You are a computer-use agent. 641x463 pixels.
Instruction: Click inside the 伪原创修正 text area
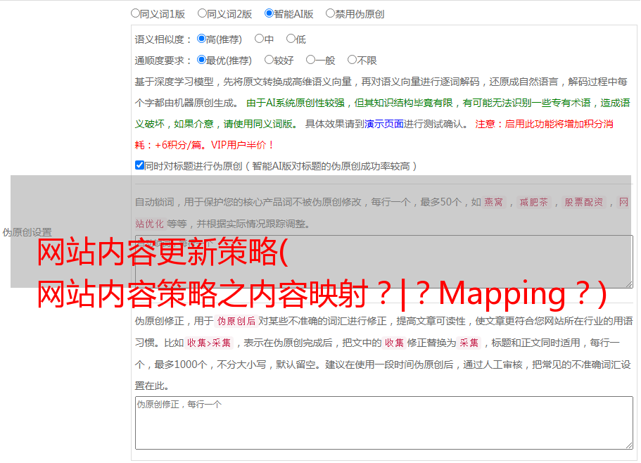coord(384,423)
